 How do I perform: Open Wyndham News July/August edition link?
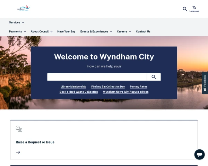coord(126,92)
